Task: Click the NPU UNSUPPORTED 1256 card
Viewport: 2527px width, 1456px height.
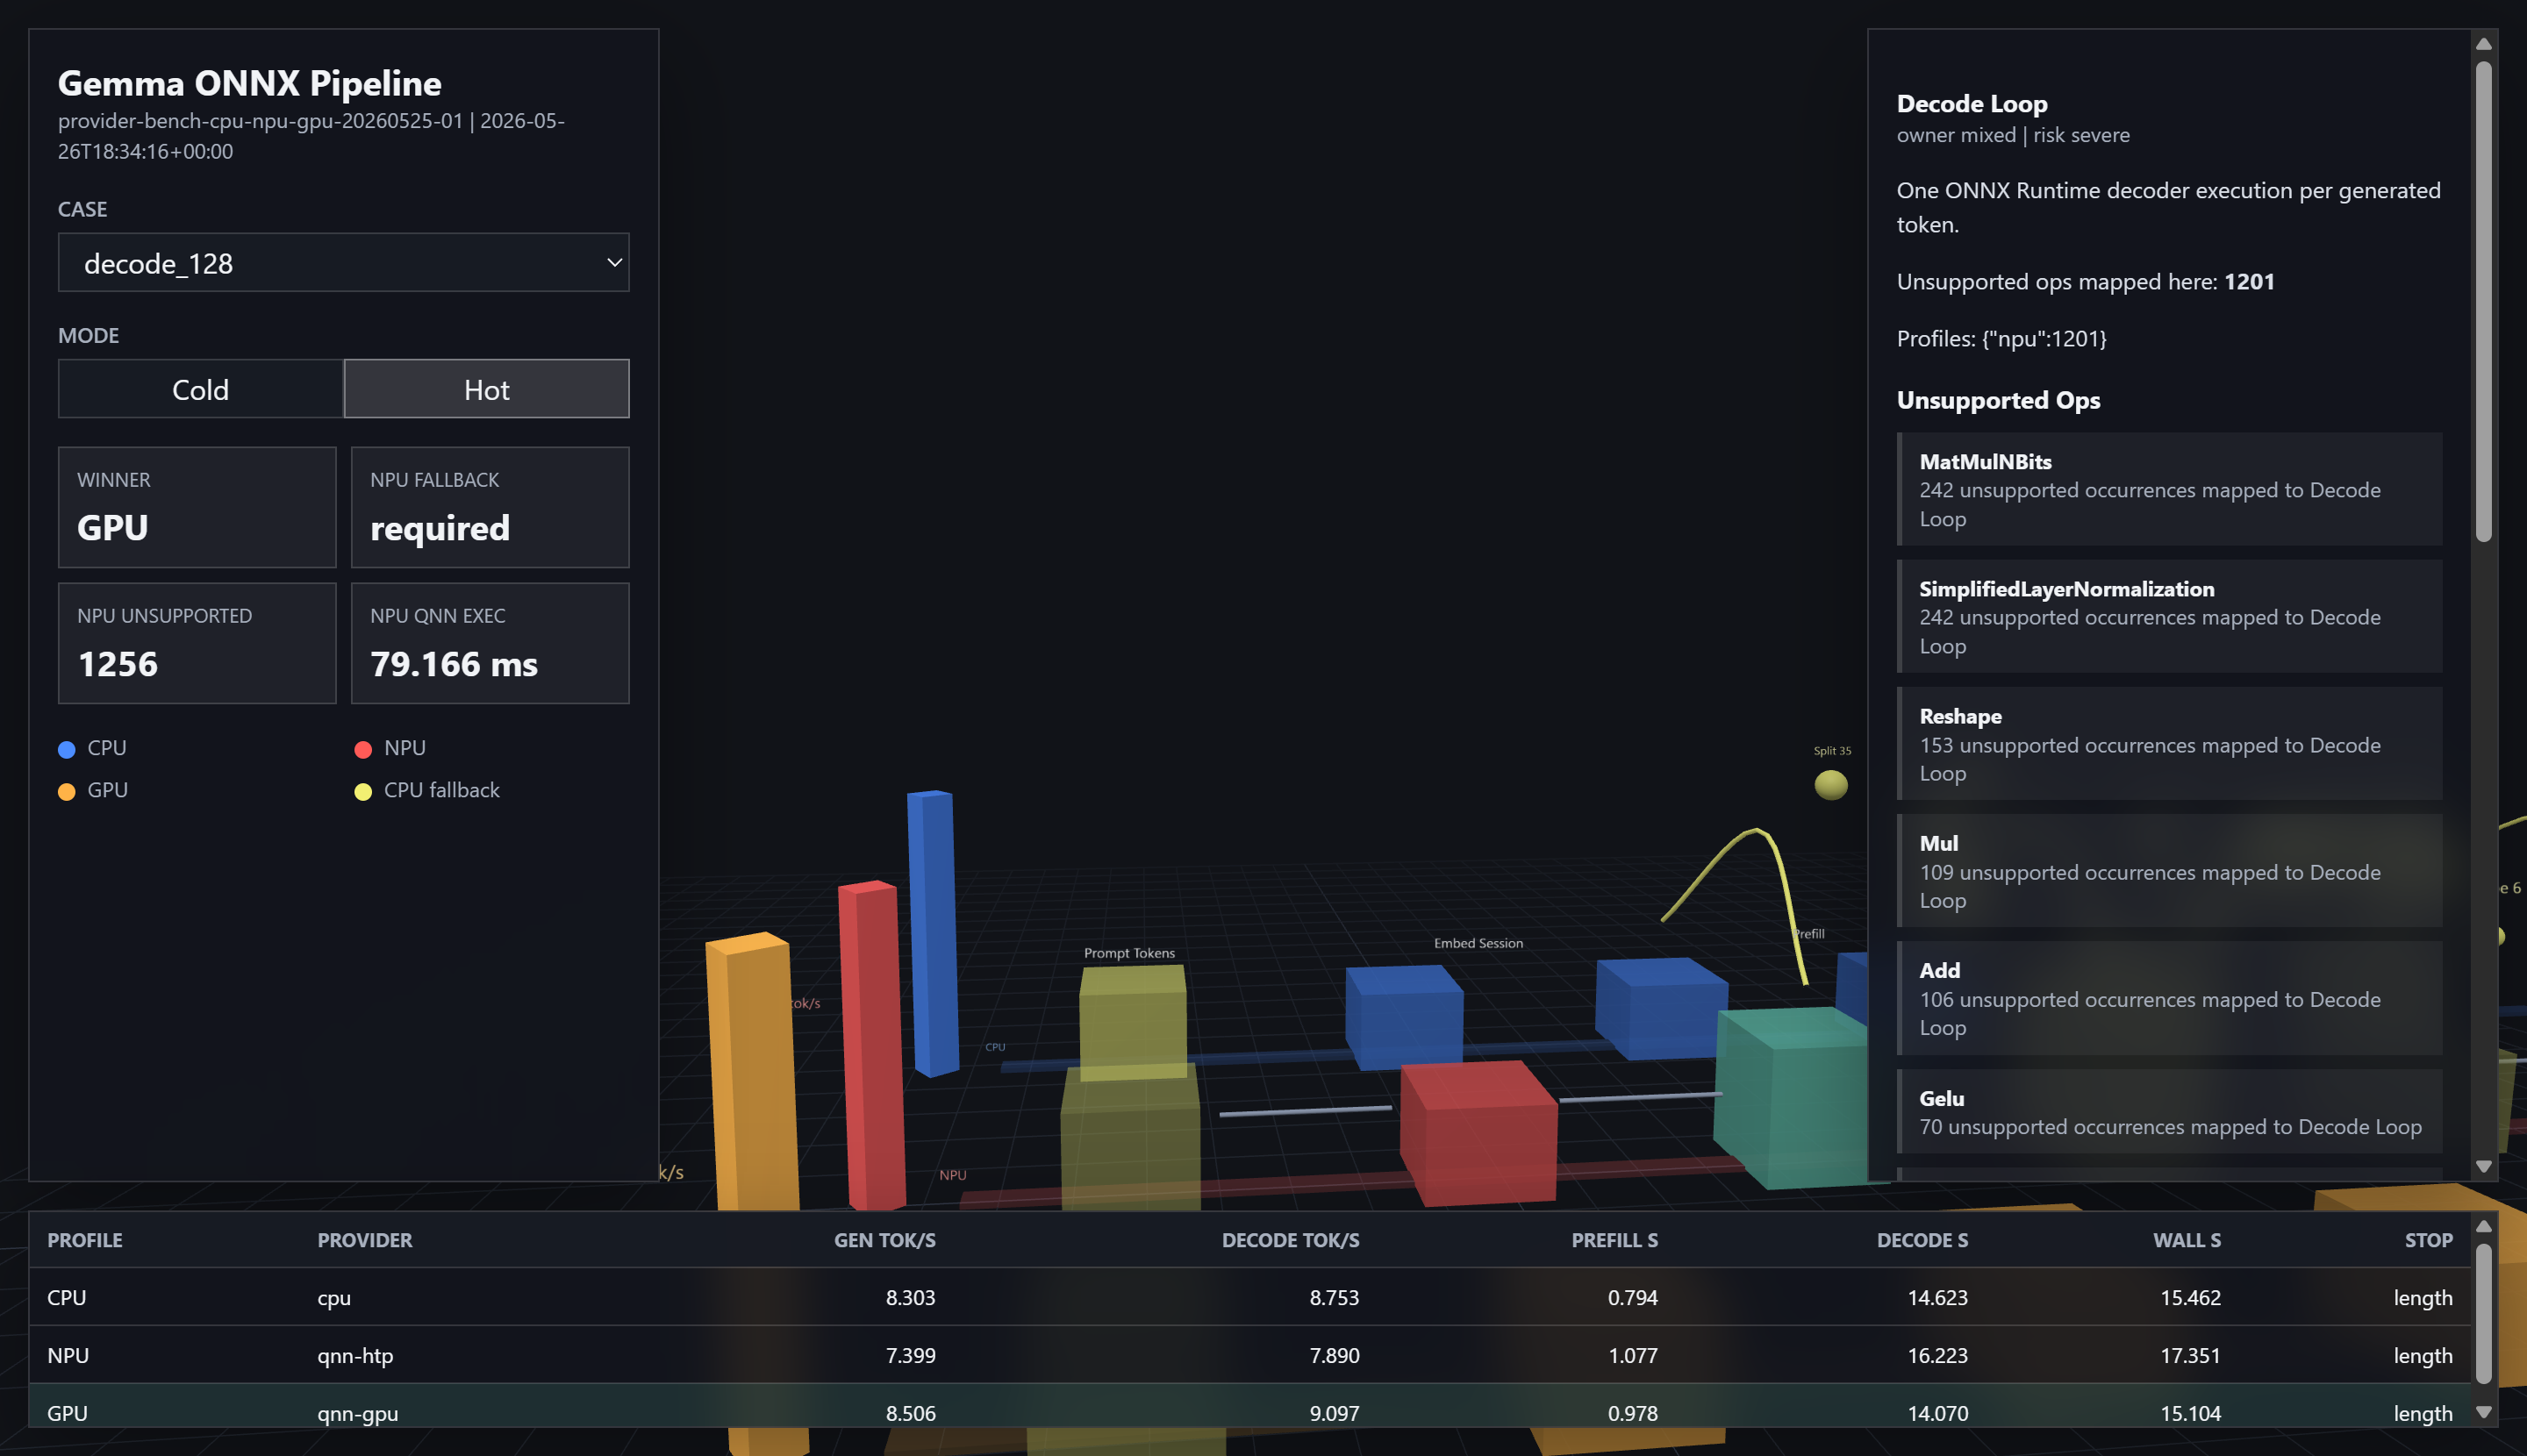Action: pos(197,643)
